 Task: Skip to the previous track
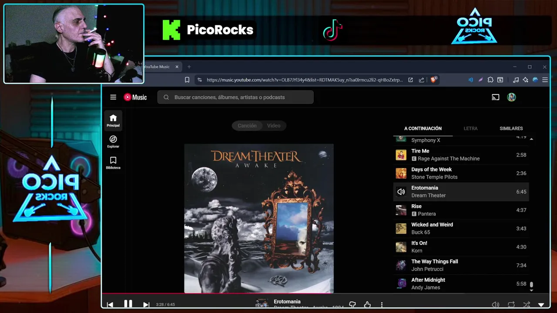(110, 305)
